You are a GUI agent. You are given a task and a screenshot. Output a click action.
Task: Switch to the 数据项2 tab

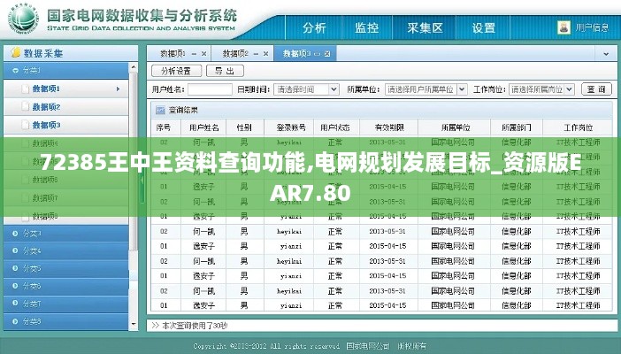coord(235,53)
